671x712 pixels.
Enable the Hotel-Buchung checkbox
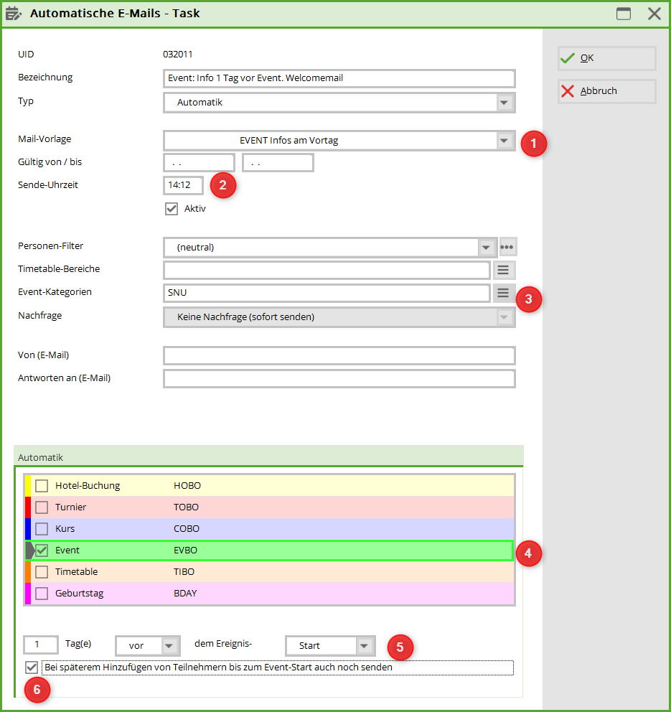[42, 486]
